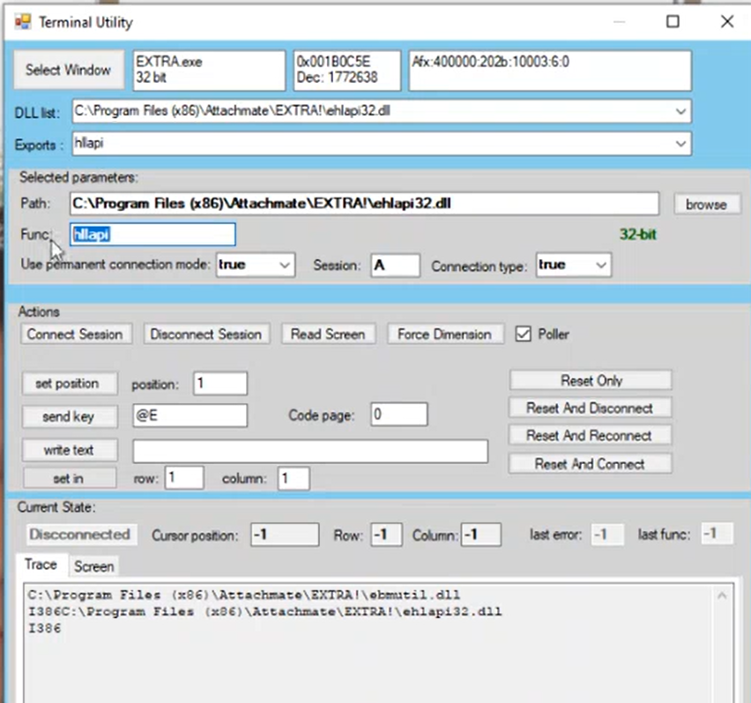Image resolution: width=751 pixels, height=703 pixels.
Task: Click the Cursor position field
Action: coord(285,535)
